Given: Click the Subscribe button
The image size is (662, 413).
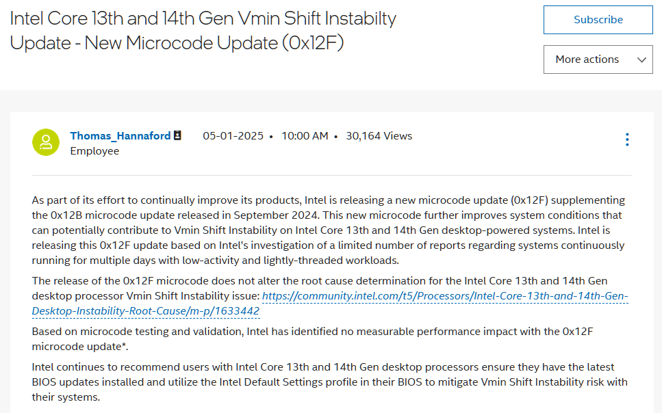Looking at the screenshot, I should click(x=598, y=20).
